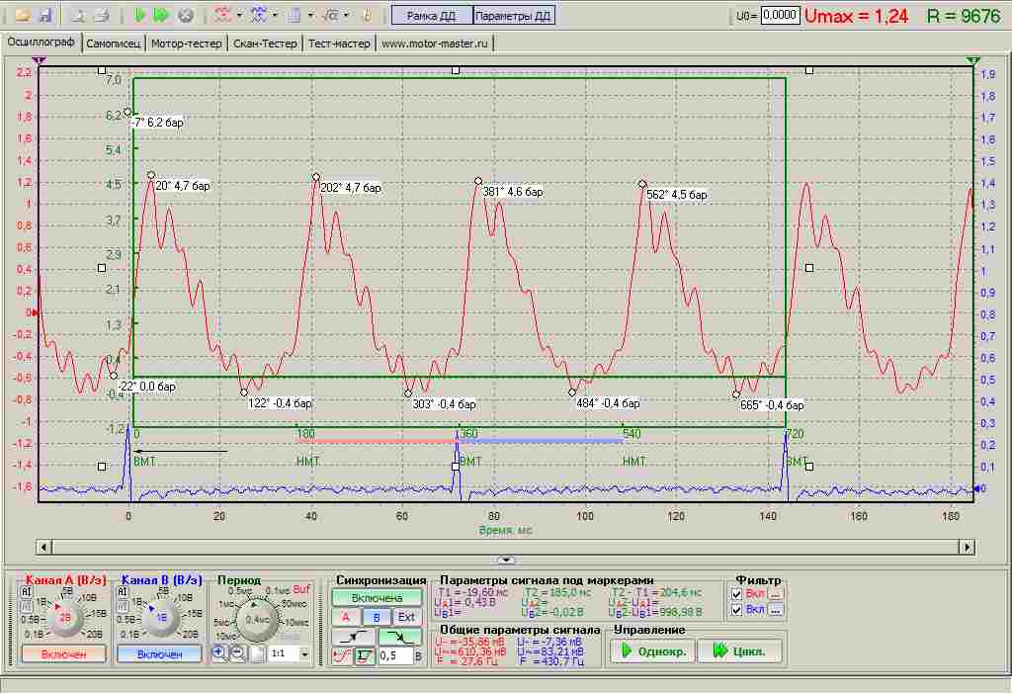Click the AI coupling icon for Channel B

coord(123,591)
